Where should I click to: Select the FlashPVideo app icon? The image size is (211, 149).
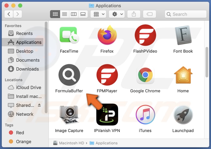(145, 35)
